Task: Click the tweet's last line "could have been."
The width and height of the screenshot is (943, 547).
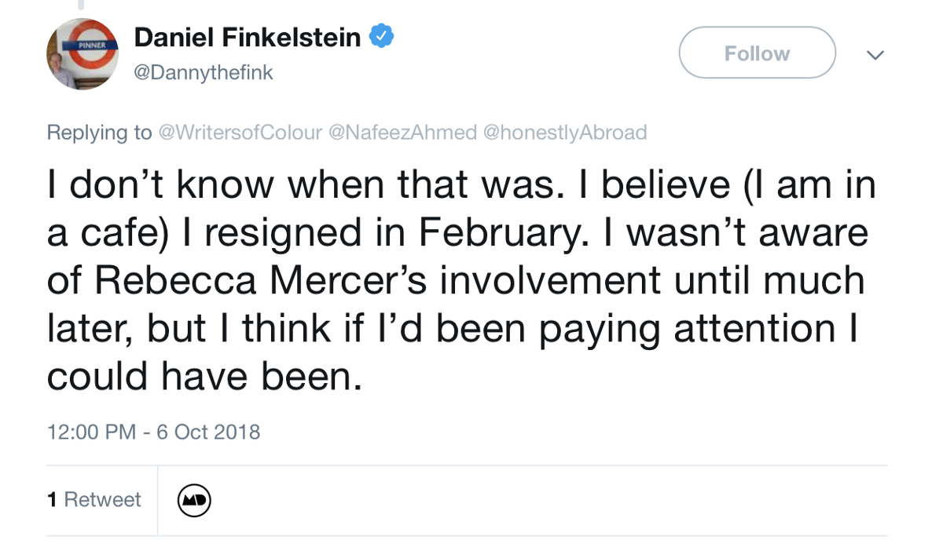Action: (x=204, y=377)
